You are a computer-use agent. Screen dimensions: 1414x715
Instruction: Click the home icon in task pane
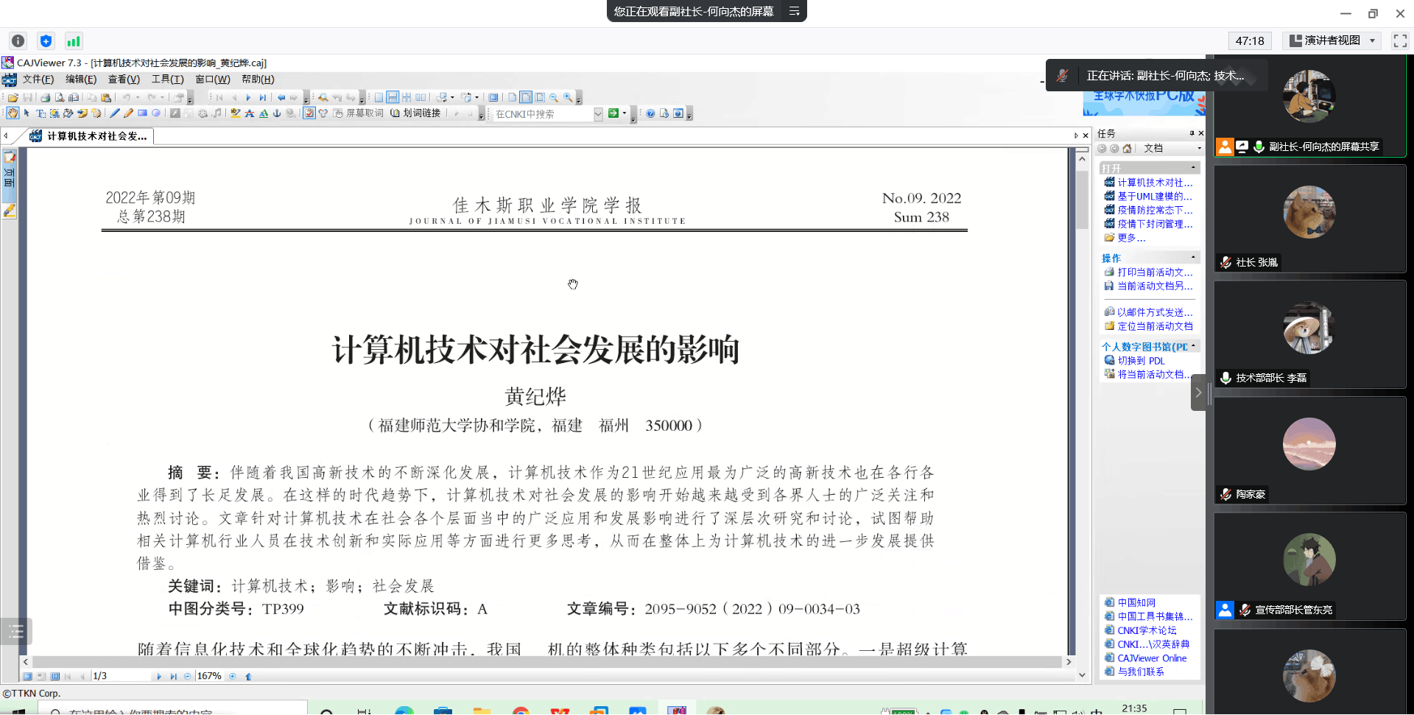1127,148
